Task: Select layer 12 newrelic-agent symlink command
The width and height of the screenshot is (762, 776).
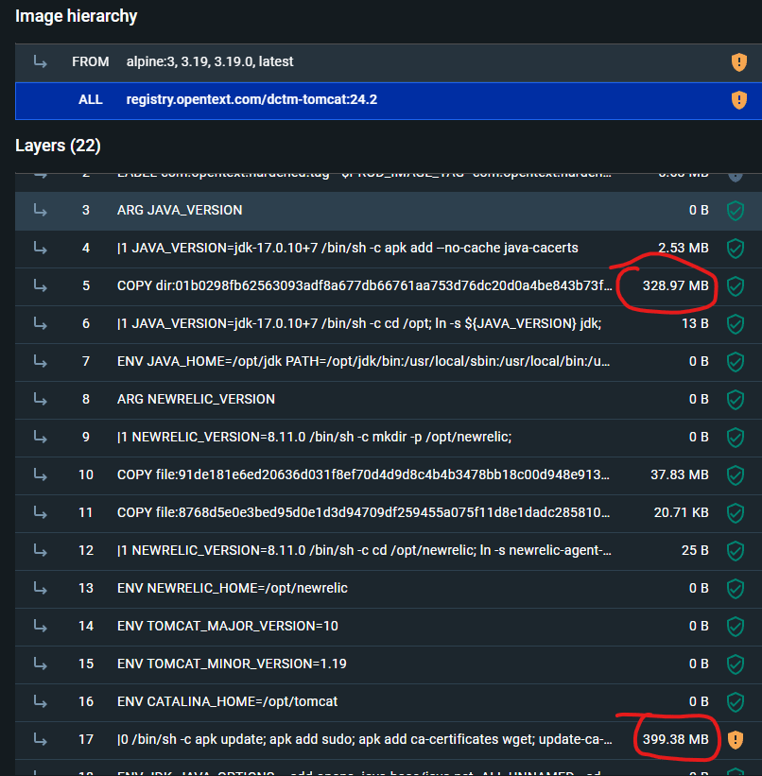Action: pos(364,550)
